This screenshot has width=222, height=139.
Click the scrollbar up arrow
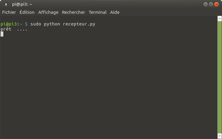[x=219, y=18]
